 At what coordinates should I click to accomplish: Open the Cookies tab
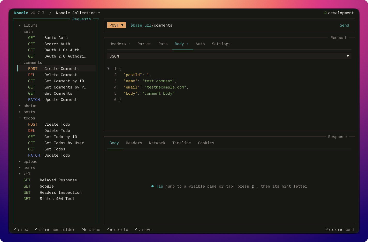(x=206, y=143)
